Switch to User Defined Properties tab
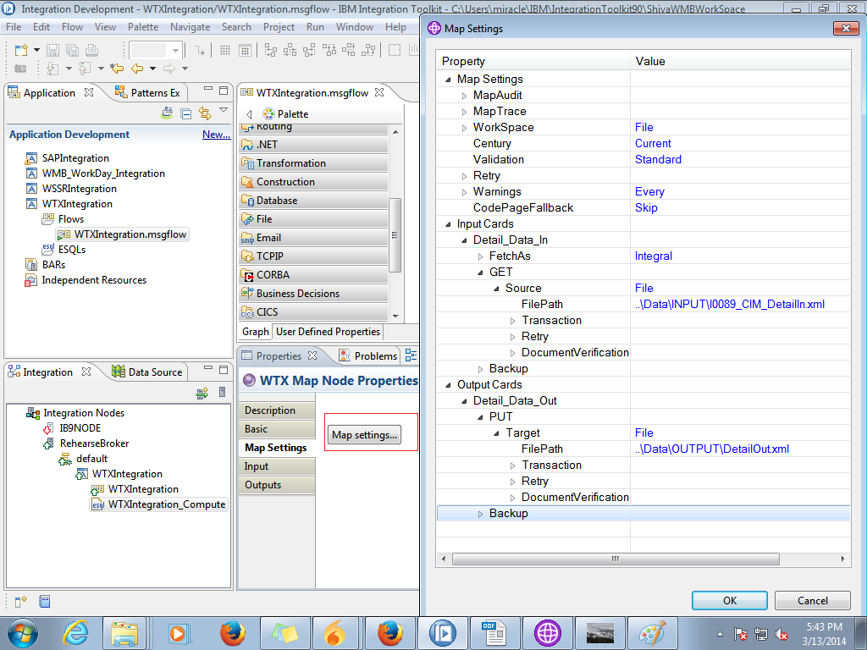867x650 pixels. (328, 332)
